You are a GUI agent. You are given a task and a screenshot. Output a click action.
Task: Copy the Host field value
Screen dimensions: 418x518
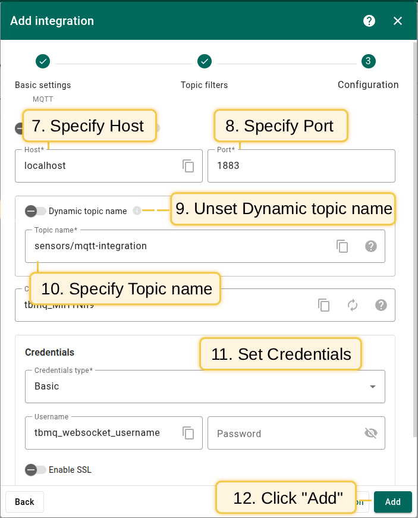(x=188, y=166)
